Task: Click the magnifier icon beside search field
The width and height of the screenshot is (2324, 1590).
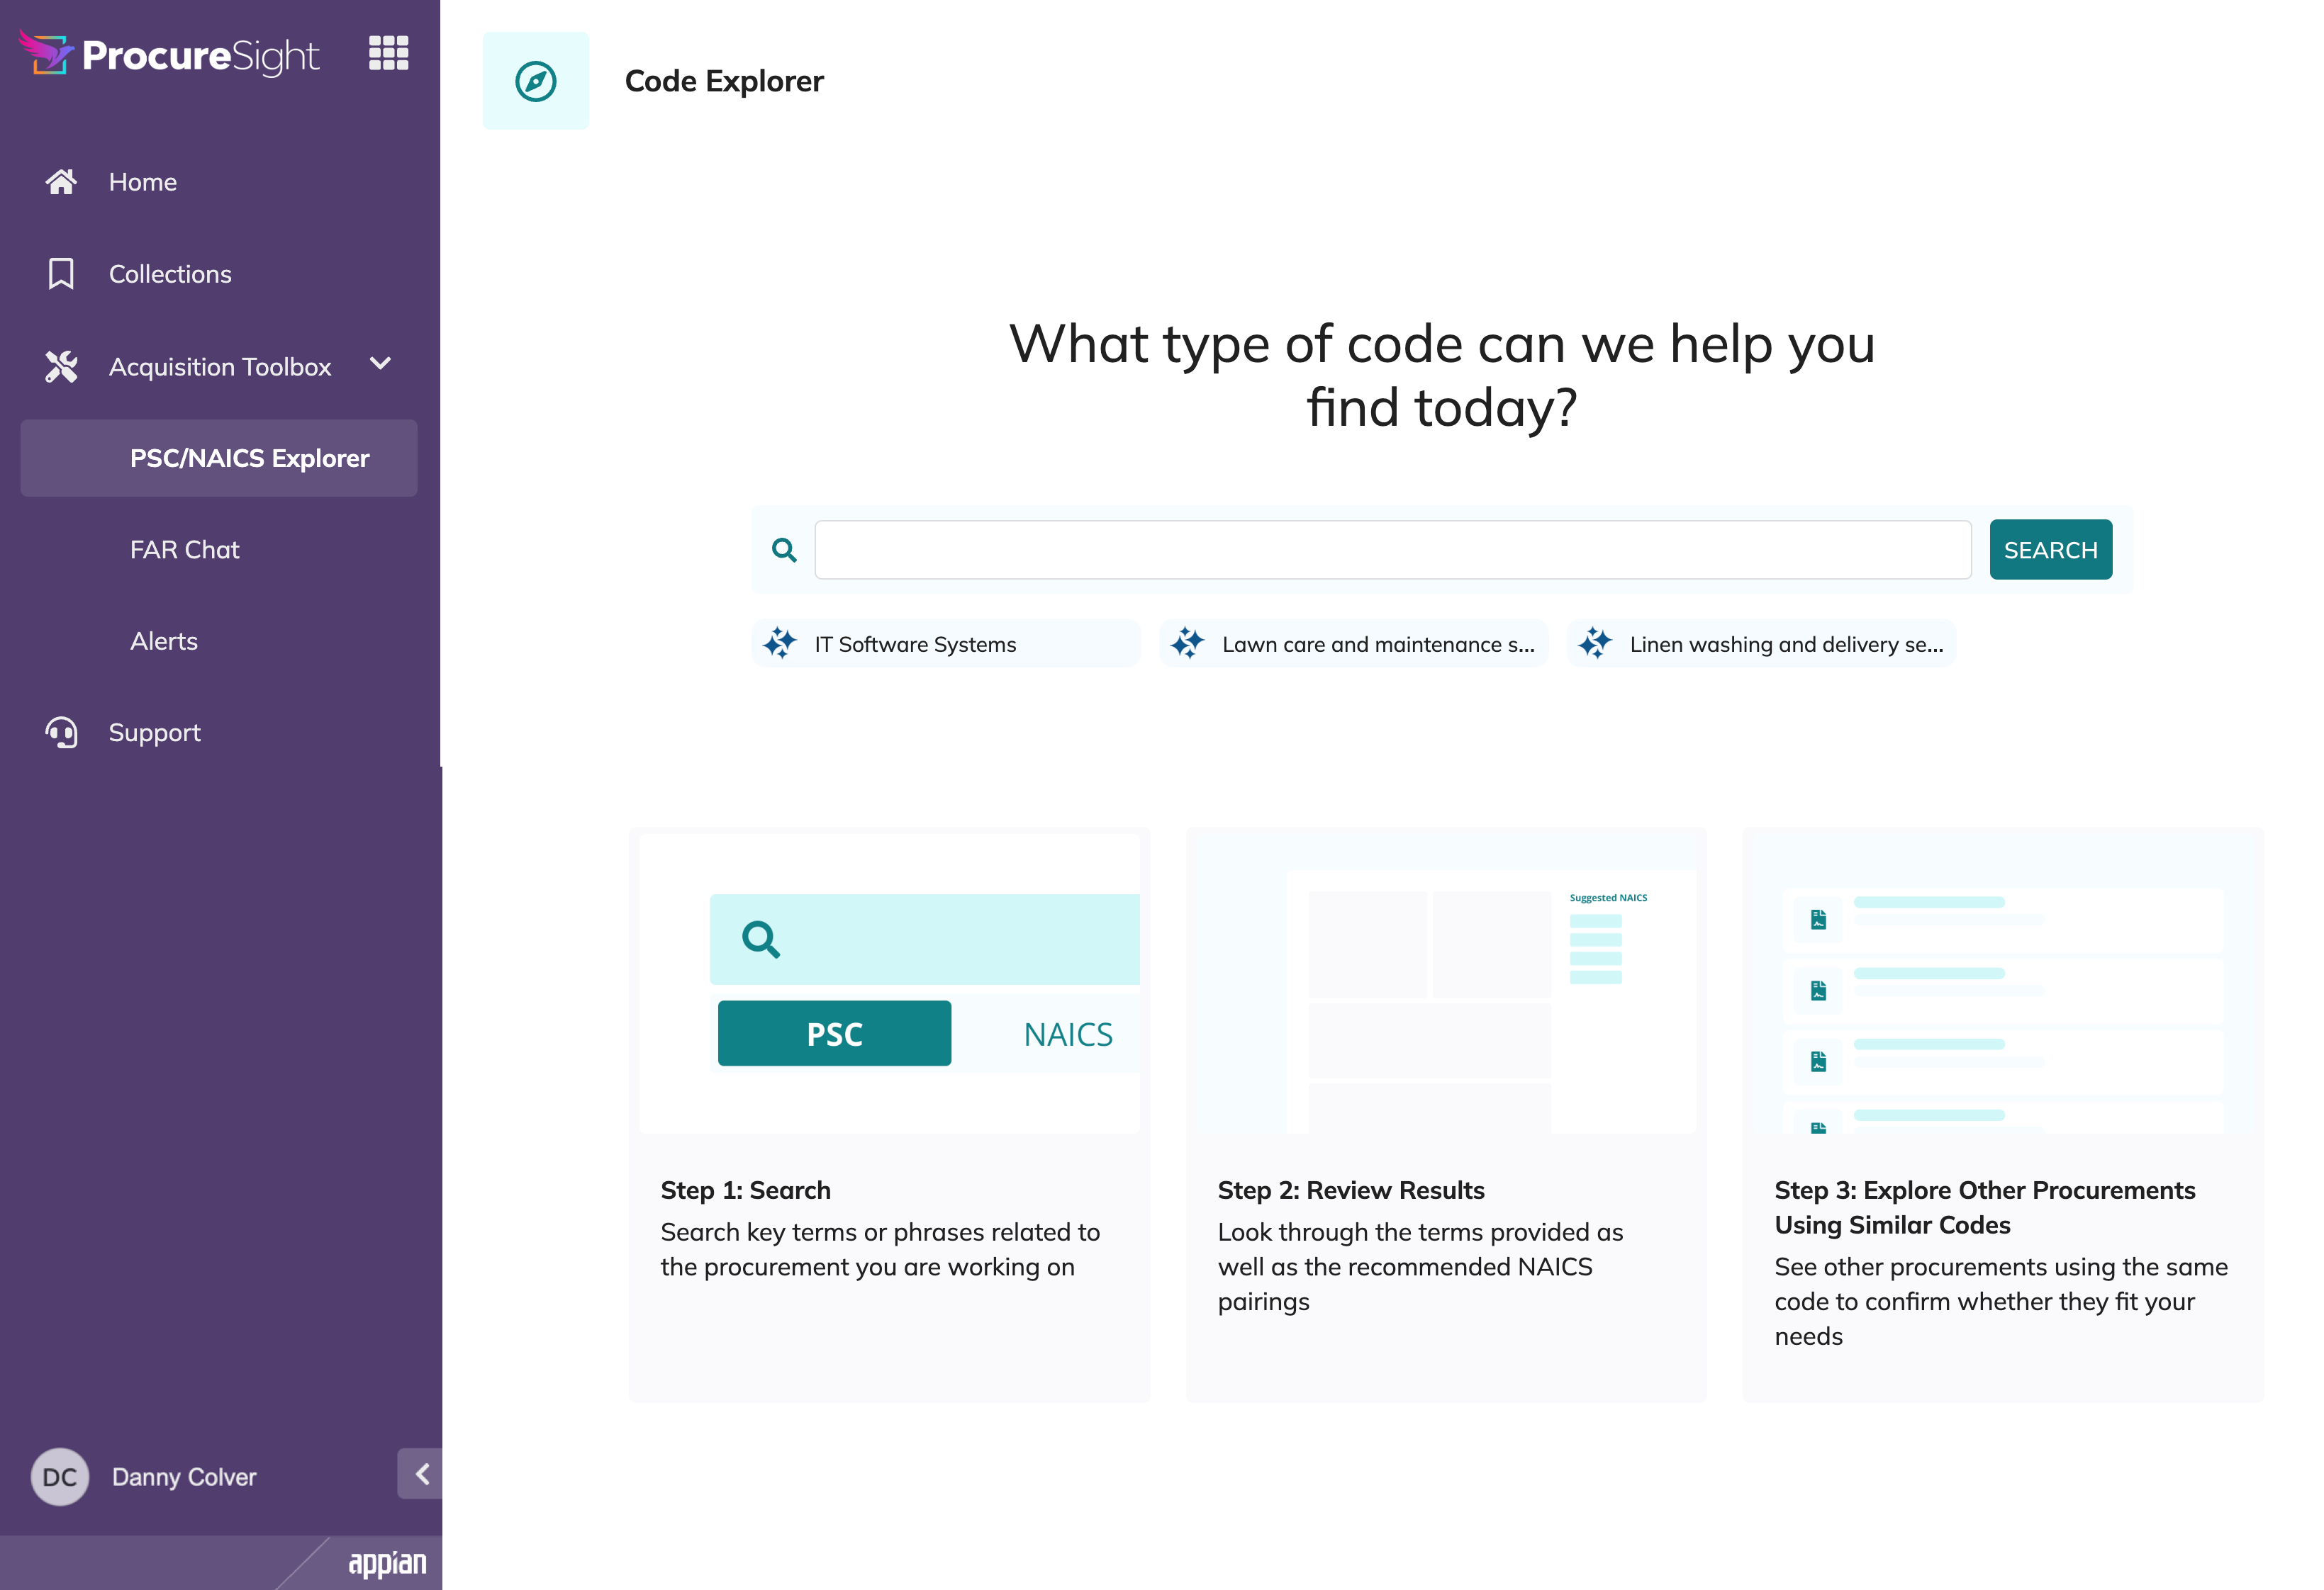Action: [x=784, y=550]
